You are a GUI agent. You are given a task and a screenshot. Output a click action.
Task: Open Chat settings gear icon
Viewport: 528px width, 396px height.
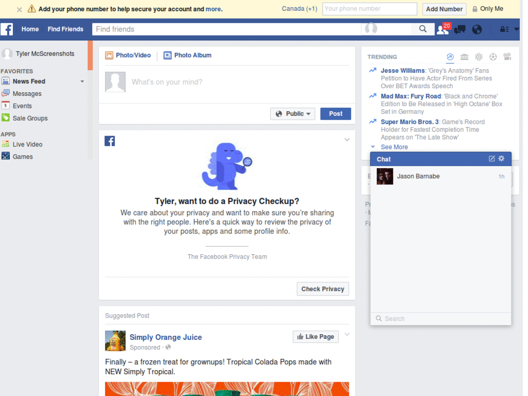point(501,158)
